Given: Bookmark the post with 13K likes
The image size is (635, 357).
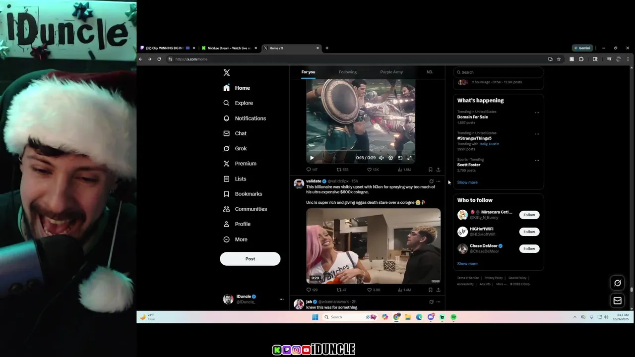Looking at the screenshot, I should pyautogui.click(x=430, y=170).
